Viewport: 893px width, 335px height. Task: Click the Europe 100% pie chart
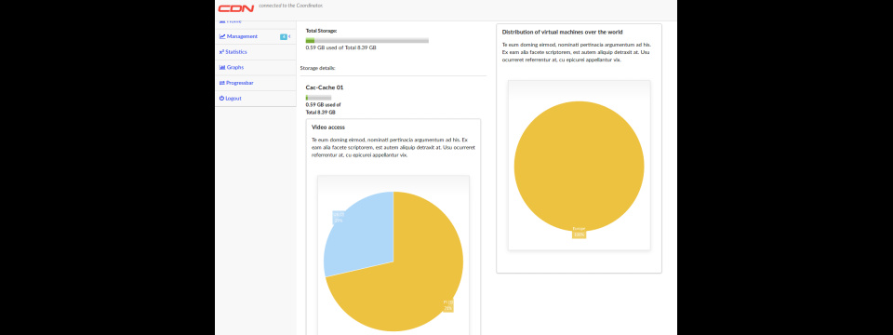580,167
